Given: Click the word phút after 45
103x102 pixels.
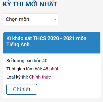Looking at the screenshot, I should tap(54, 69).
